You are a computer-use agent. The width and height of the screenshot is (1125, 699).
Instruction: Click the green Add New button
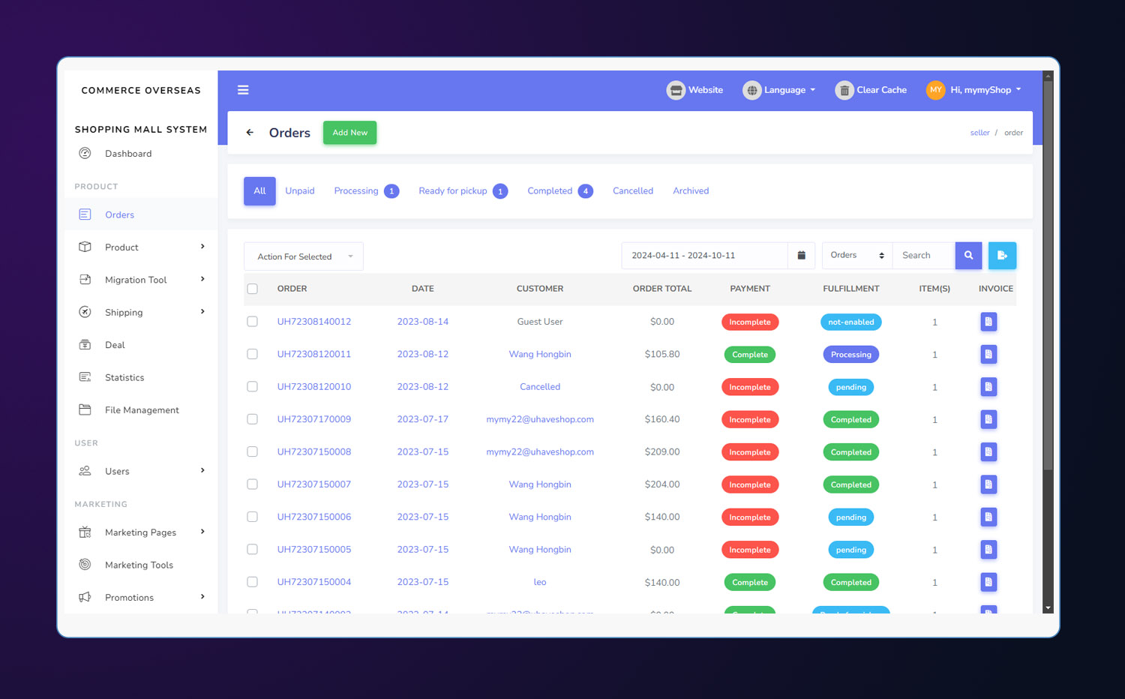pyautogui.click(x=349, y=133)
